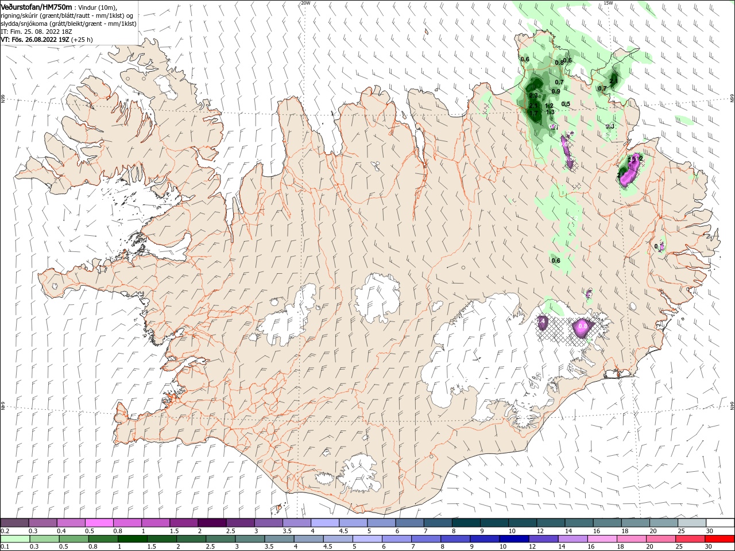
Task: Choose the lilac bottom-row swatch labeled 14
Action: (x=572, y=539)
